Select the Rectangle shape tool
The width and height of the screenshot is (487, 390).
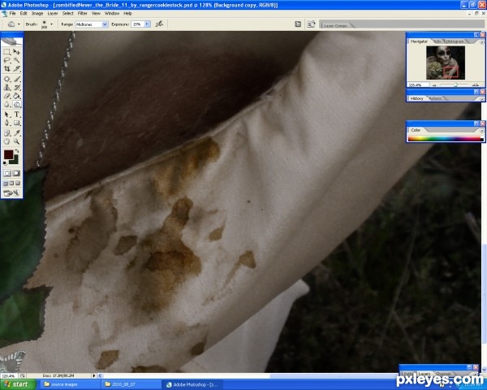[x=16, y=123]
